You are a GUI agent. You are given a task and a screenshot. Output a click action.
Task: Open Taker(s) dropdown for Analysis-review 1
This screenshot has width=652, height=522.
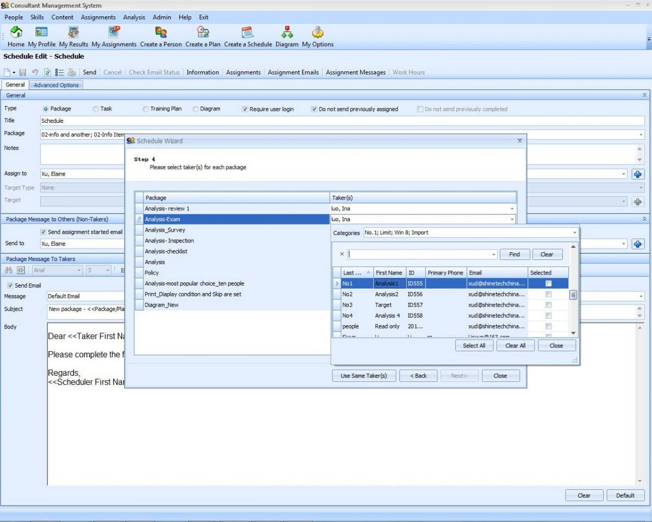click(x=511, y=209)
